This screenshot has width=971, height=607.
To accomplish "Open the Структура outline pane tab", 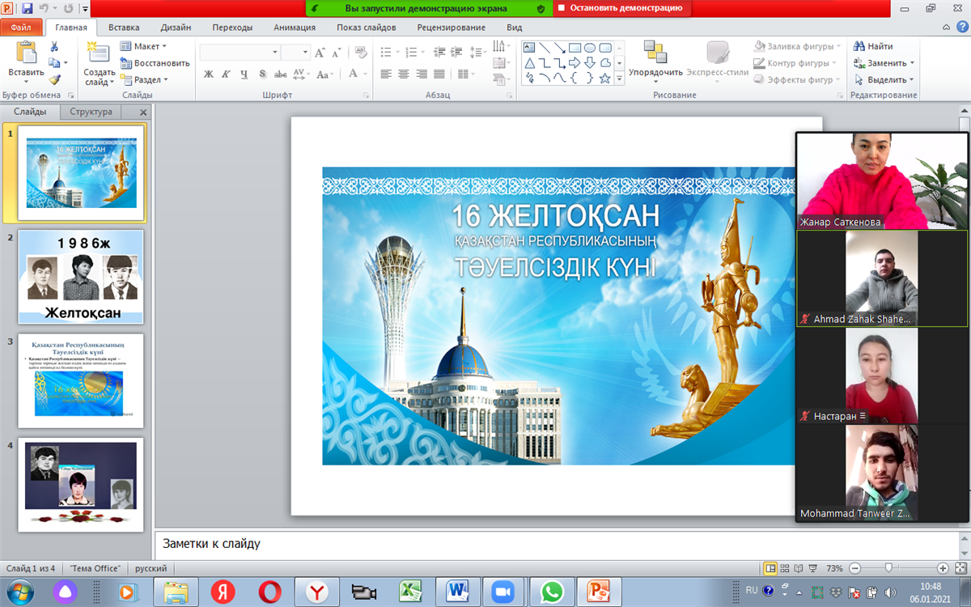I will tap(91, 112).
